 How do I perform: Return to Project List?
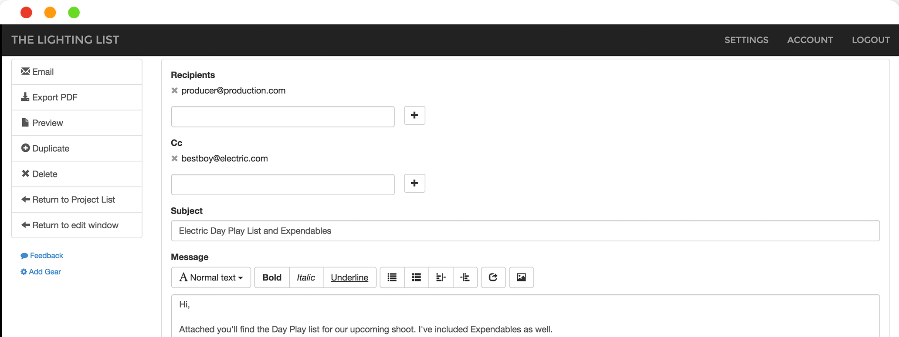(77, 200)
